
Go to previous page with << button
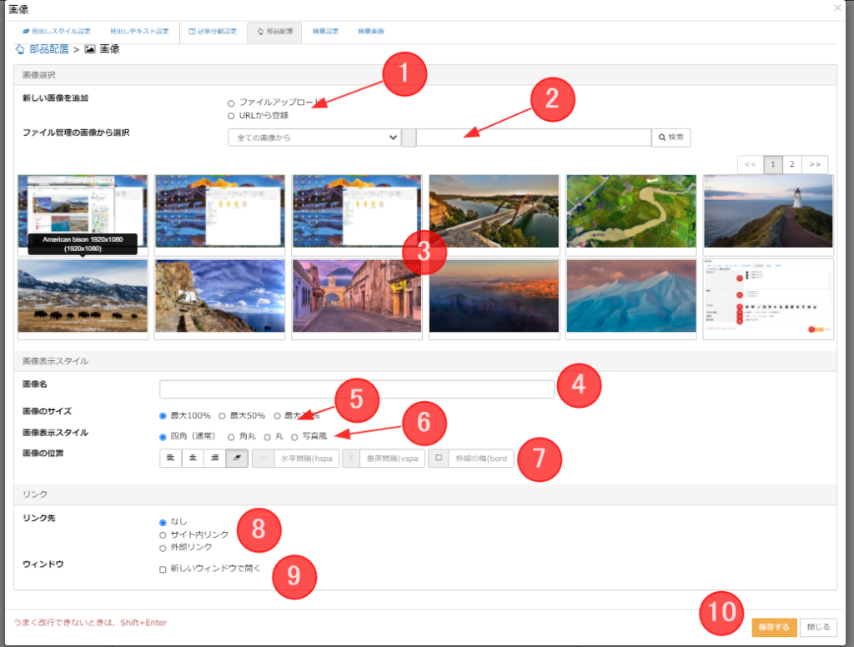click(750, 164)
